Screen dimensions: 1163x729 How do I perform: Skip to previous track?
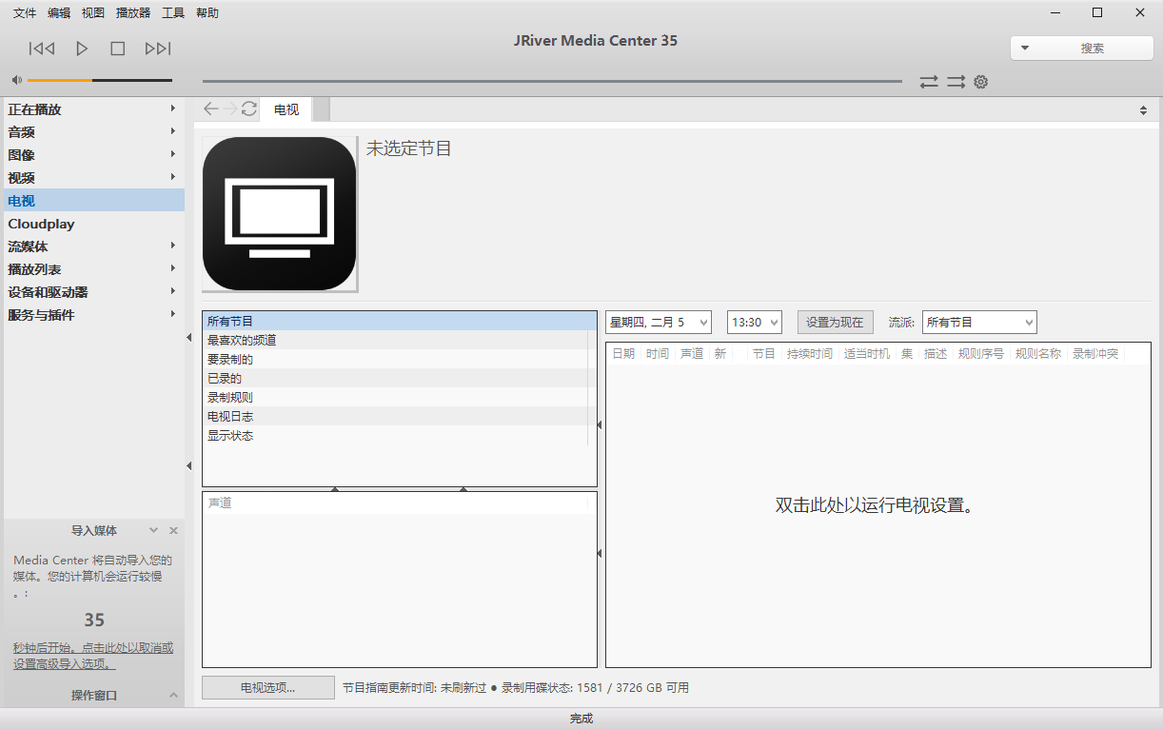[41, 48]
